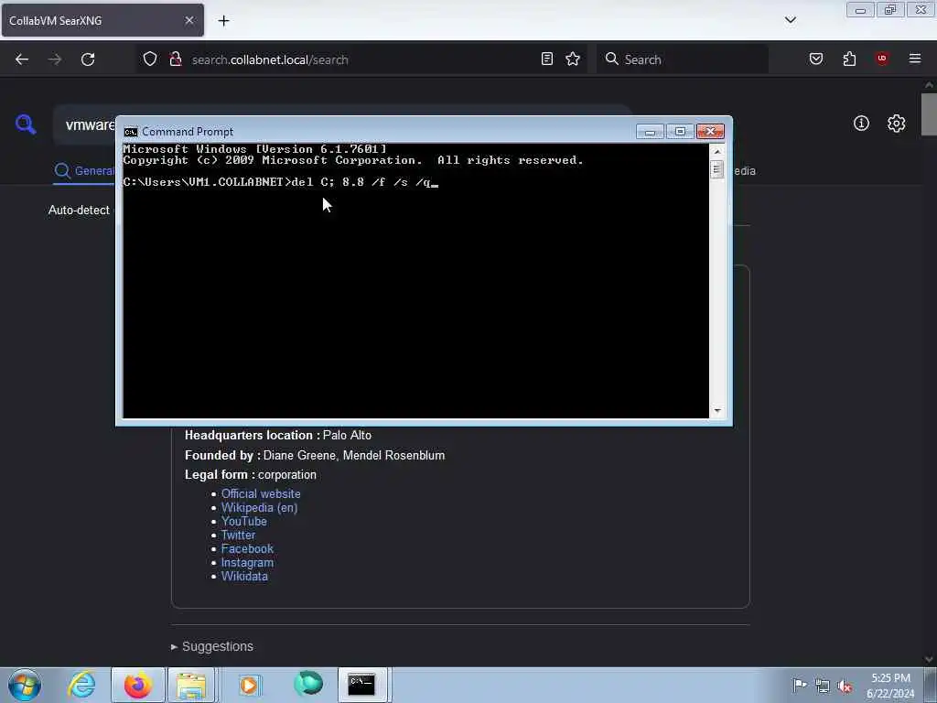This screenshot has height=703, width=937.
Task: Click the browser page scrollbar thumb
Action: point(929,114)
